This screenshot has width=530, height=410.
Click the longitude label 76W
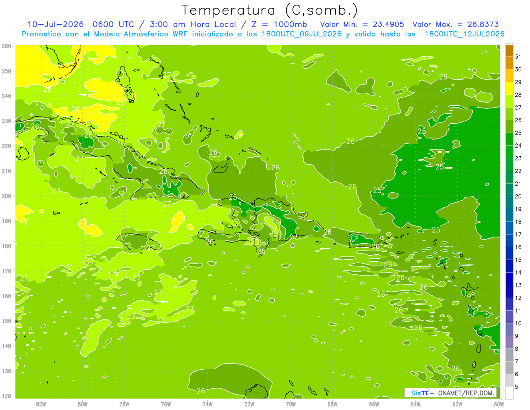(166, 404)
